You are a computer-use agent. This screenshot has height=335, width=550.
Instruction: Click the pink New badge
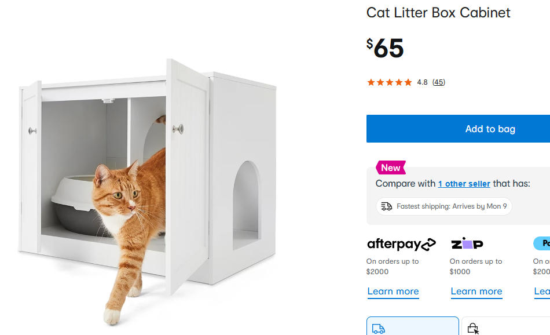click(391, 167)
